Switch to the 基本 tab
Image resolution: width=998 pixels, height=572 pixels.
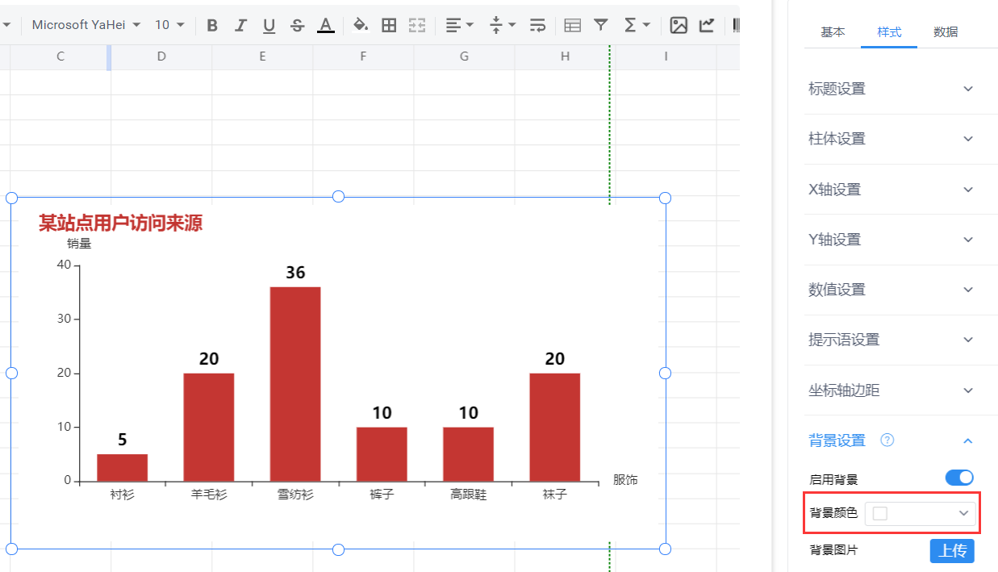coord(833,32)
